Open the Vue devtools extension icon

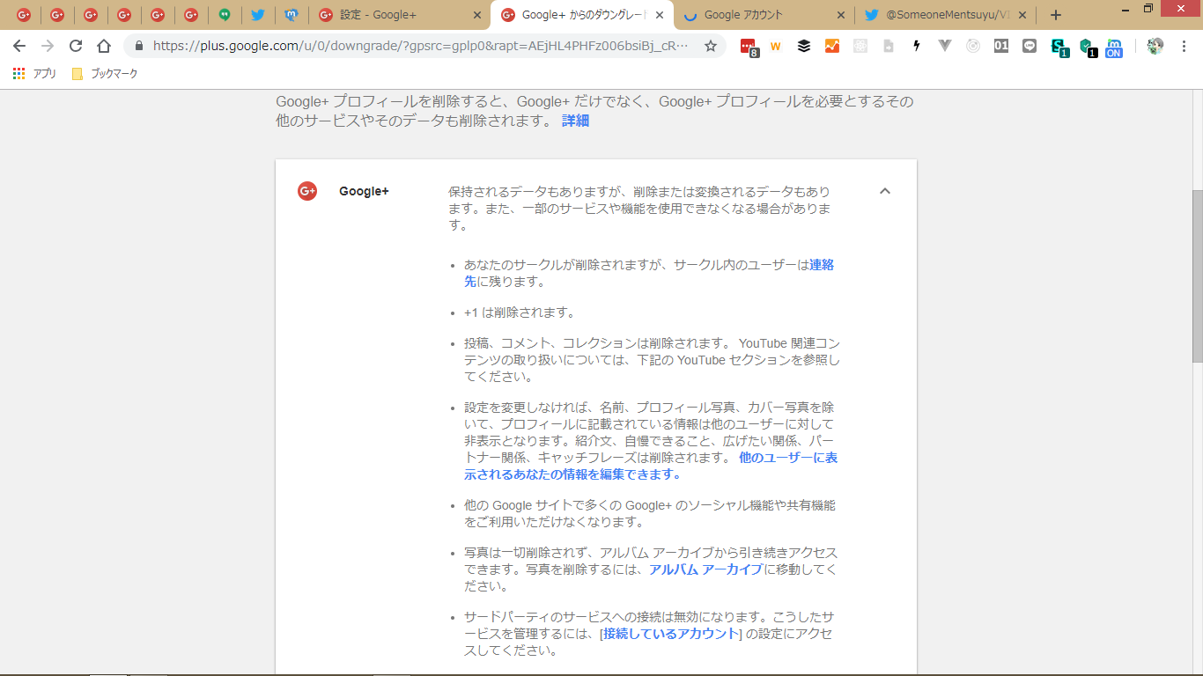(945, 46)
